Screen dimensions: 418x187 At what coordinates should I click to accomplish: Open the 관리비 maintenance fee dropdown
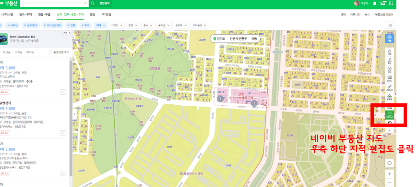coord(181,25)
